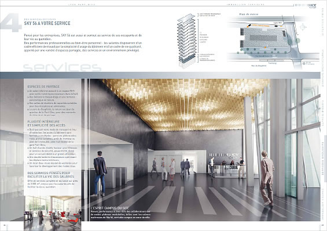Click the faded services watermark title

(x=62, y=67)
